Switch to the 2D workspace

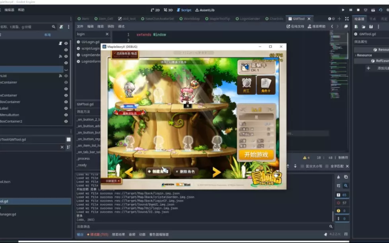coord(155,10)
